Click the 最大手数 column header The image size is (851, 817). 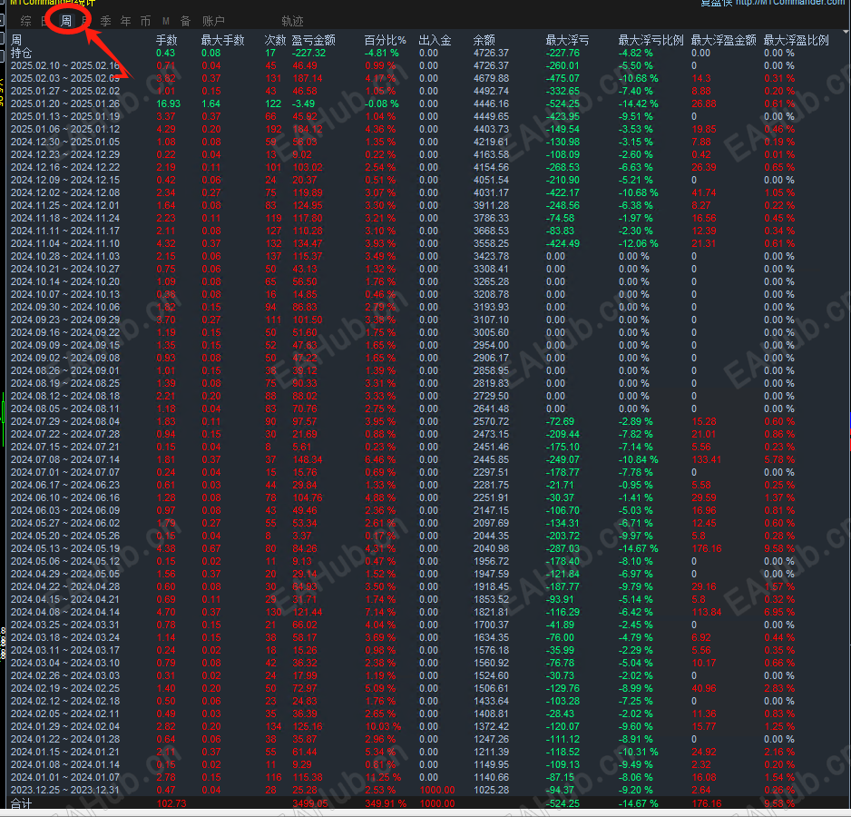(223, 40)
